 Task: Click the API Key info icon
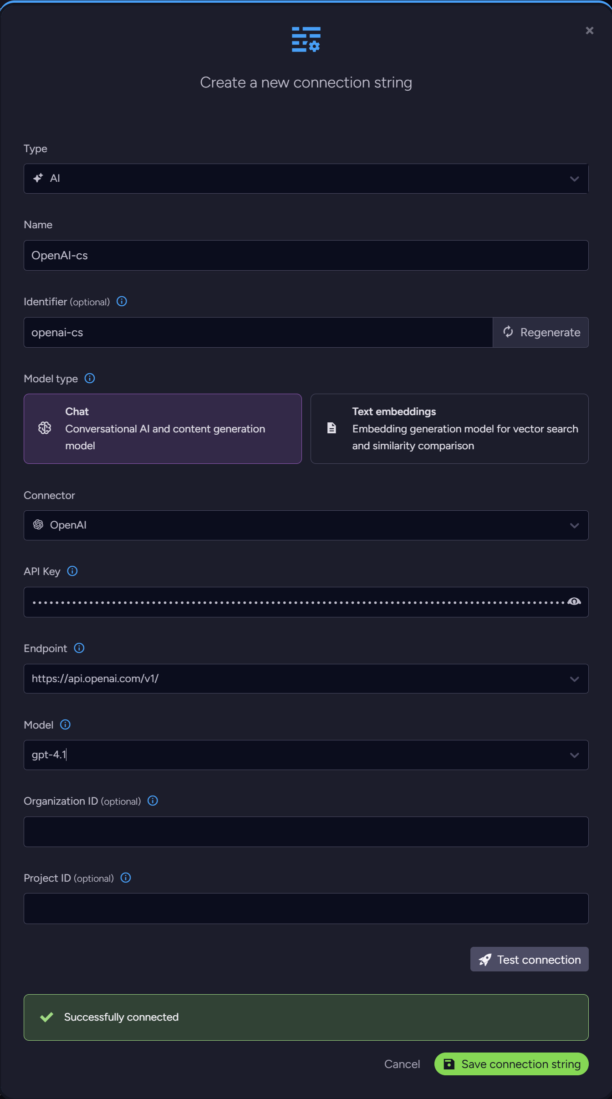click(x=72, y=571)
